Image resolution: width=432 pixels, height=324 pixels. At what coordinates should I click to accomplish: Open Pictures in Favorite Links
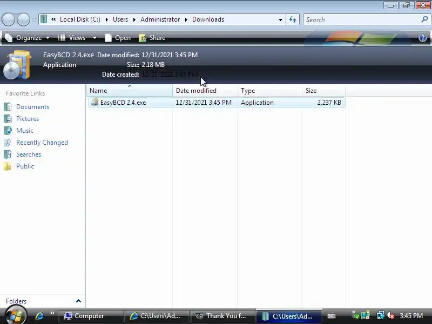point(28,118)
